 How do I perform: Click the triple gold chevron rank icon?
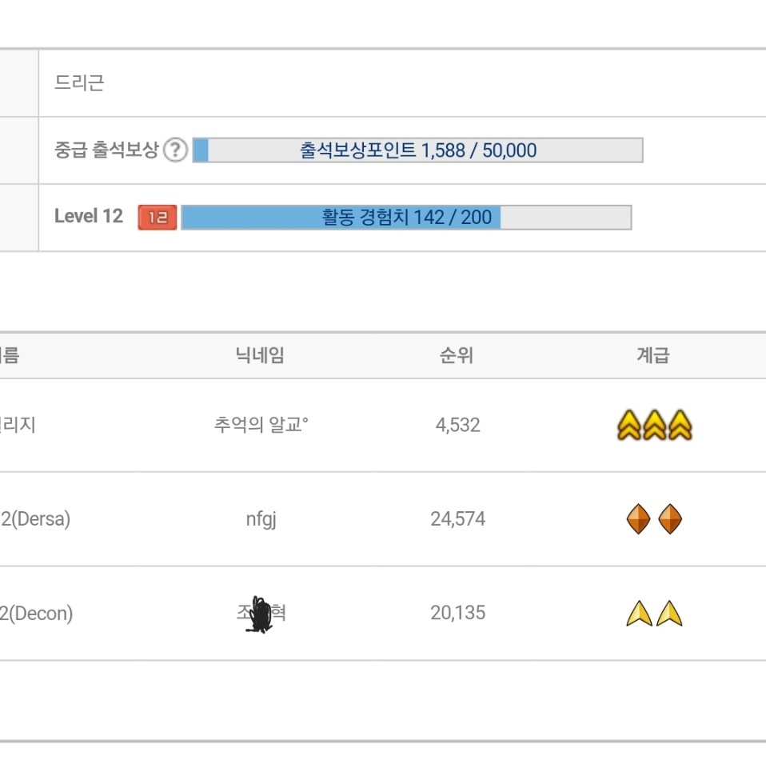654,426
